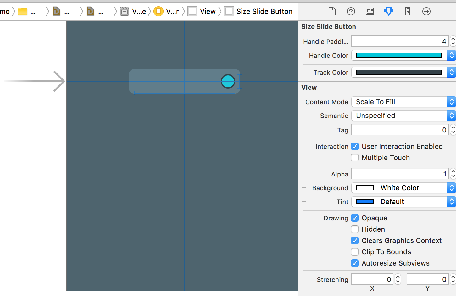Step the Tag value
Screen dimensions: 456x297
tap(453, 130)
